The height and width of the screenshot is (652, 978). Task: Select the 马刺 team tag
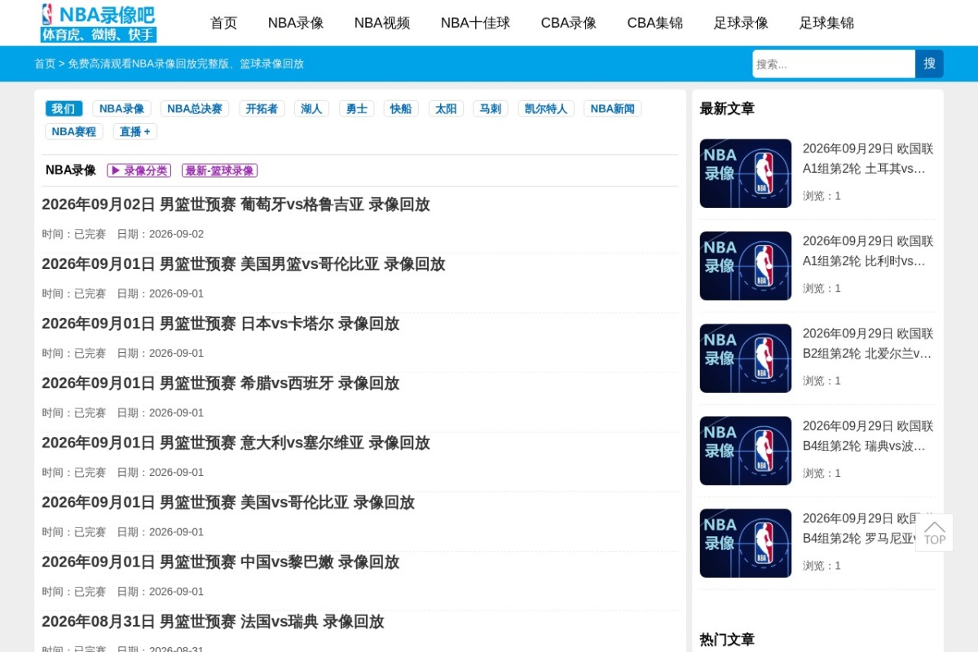[491, 108]
